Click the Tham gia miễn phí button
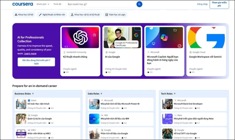The image size is (235, 140). click(x=219, y=4)
